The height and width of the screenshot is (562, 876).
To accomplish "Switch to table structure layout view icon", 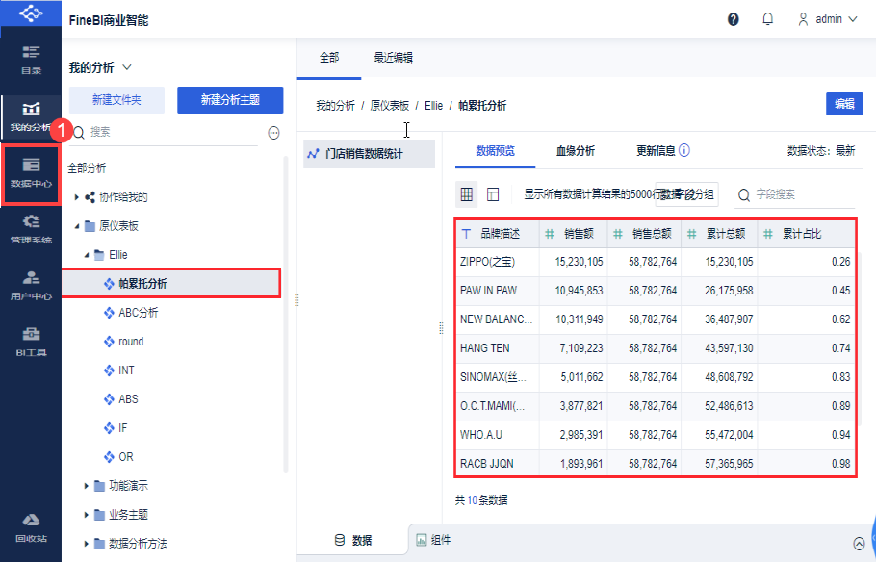I will tap(493, 194).
